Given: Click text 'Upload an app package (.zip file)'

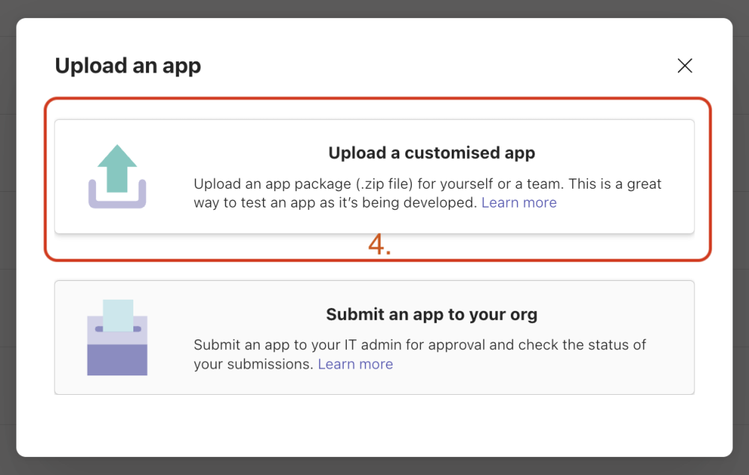Looking at the screenshot, I should tap(303, 184).
